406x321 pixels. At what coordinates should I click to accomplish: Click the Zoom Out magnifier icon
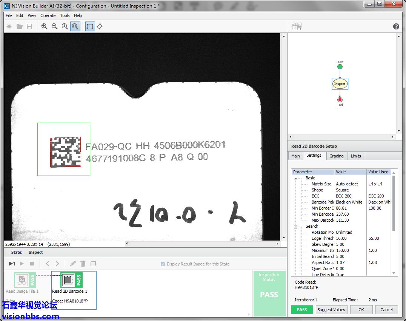(55, 26)
